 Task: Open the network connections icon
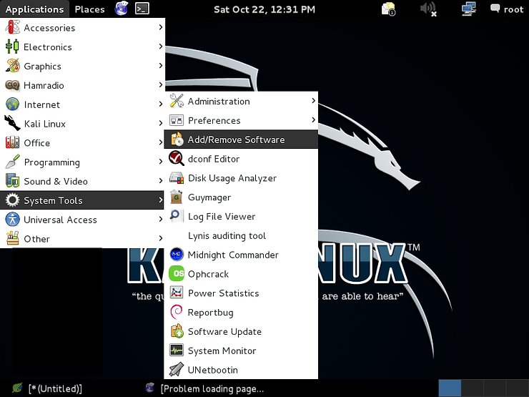(x=469, y=9)
